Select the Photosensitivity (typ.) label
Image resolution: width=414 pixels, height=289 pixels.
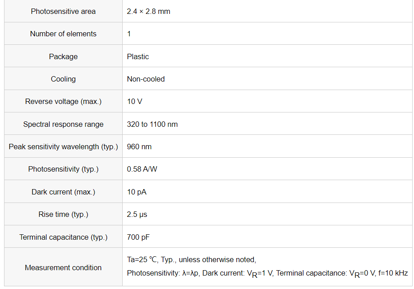[63, 169]
